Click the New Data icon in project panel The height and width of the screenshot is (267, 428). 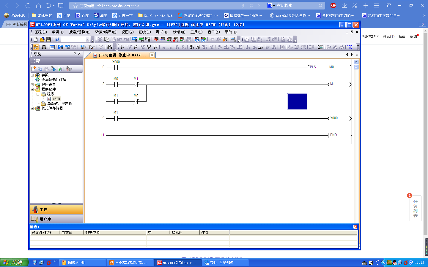[34, 69]
